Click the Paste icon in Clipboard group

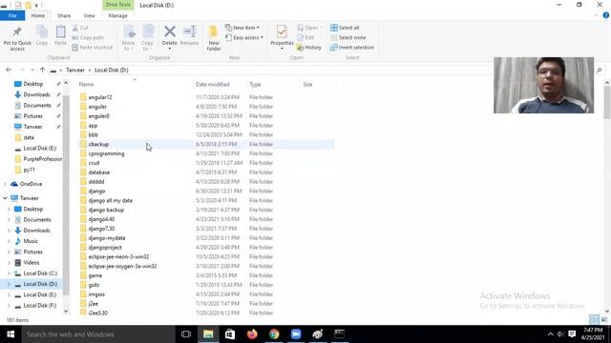point(60,31)
